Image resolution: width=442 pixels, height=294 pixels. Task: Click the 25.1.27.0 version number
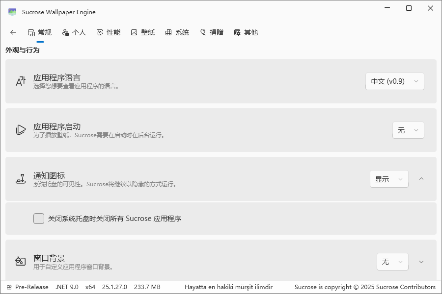click(114, 287)
